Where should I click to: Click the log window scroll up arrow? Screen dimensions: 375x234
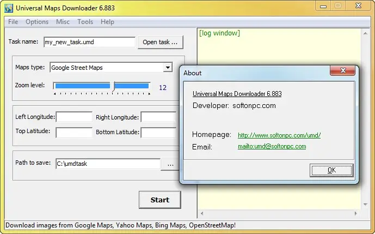(365, 34)
